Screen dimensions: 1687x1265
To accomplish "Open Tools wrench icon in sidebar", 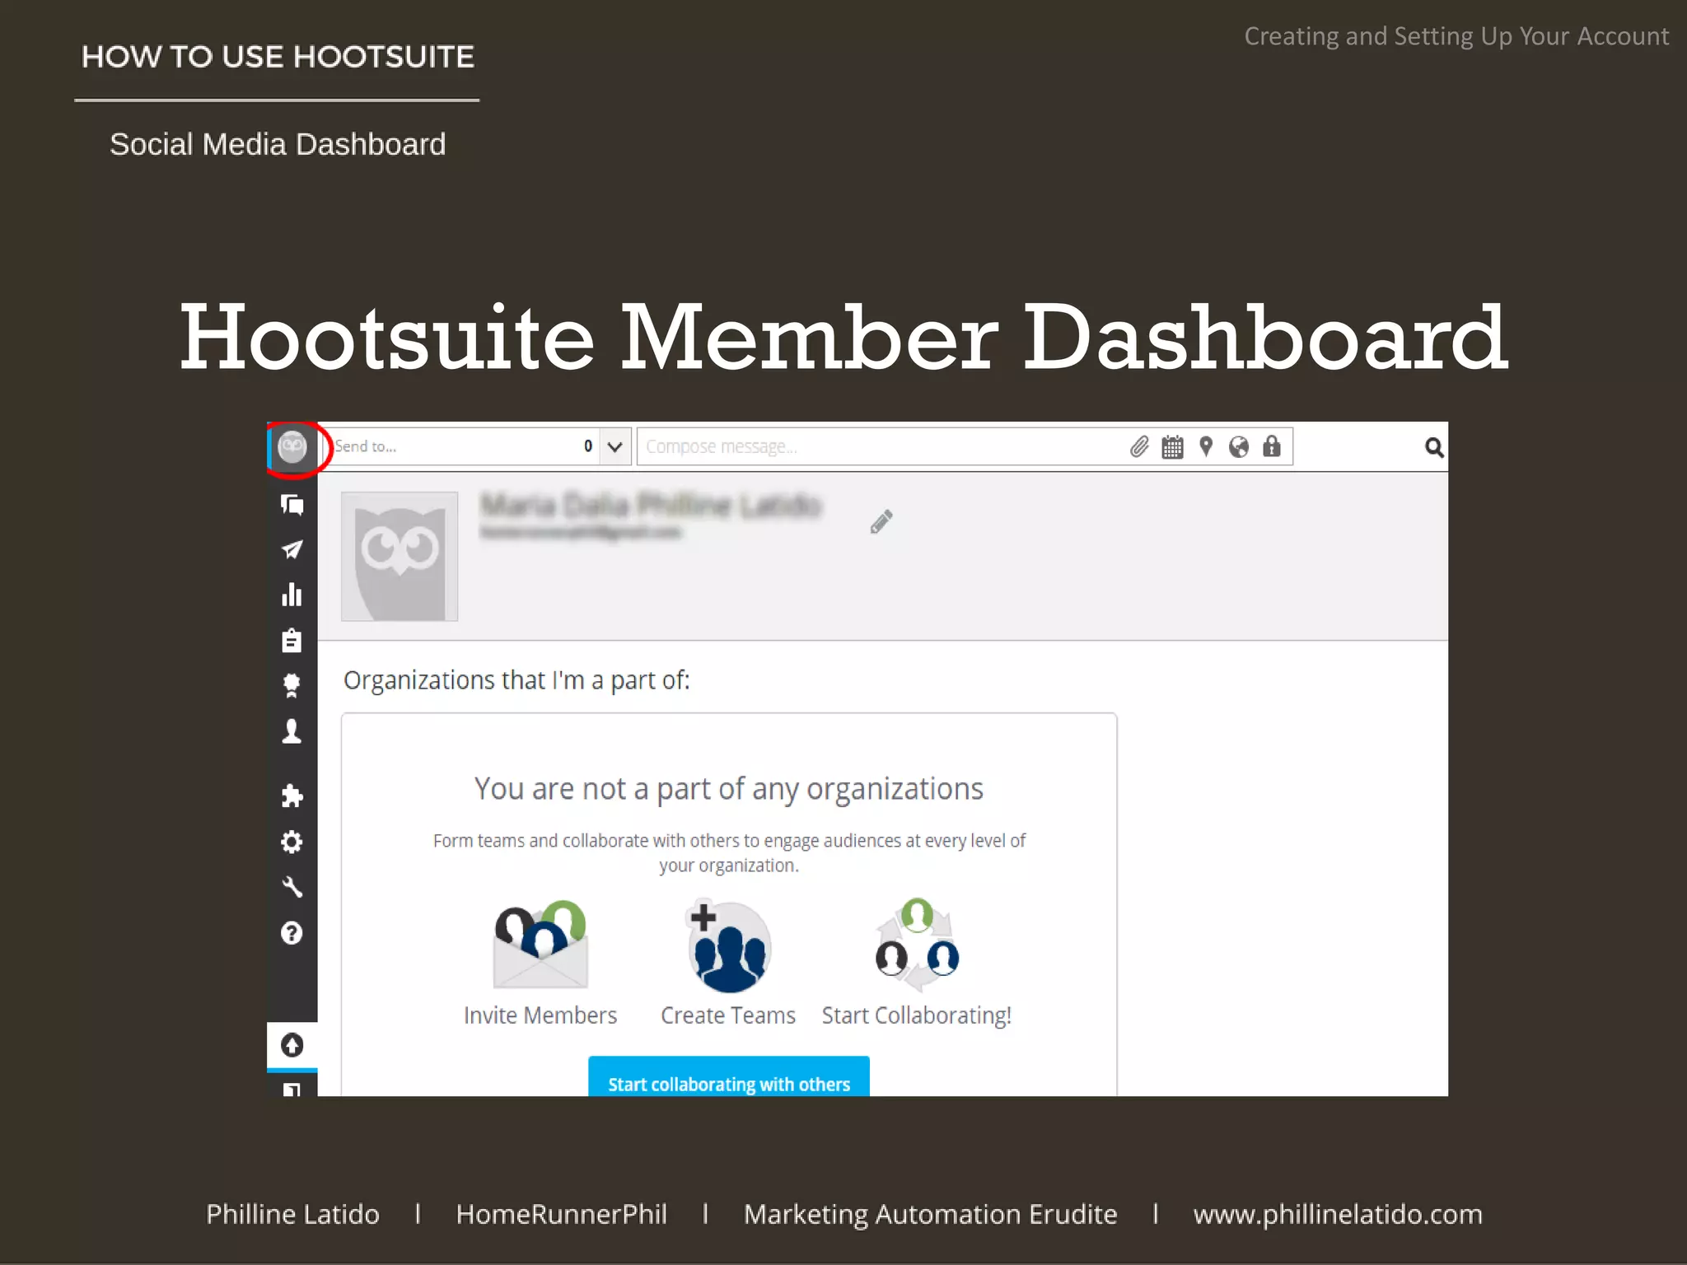I will point(292,887).
